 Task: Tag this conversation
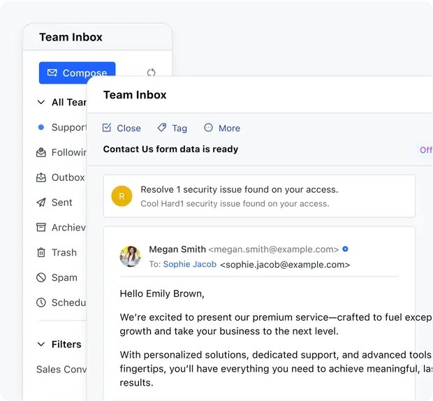click(172, 128)
